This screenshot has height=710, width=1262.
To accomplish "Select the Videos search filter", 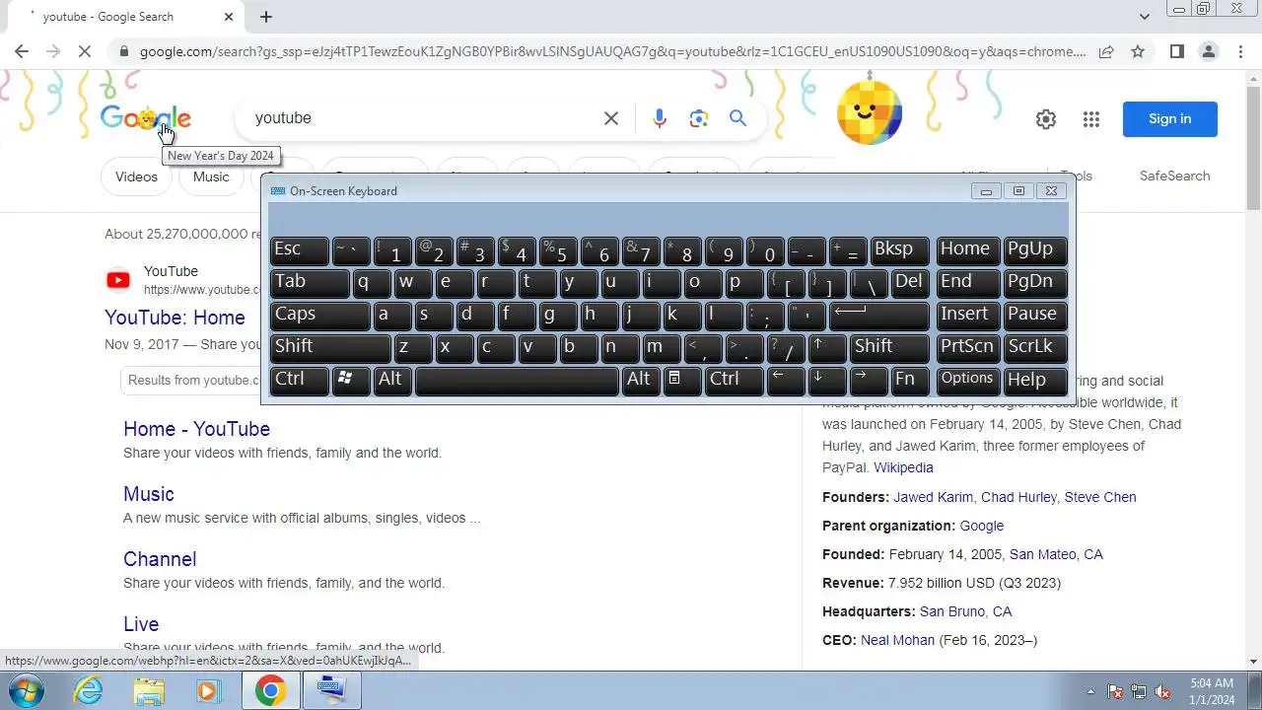I will coord(136,177).
